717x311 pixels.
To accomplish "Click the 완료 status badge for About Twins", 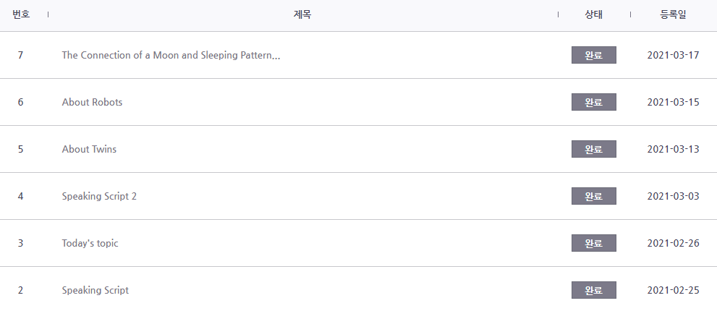I will coord(593,149).
